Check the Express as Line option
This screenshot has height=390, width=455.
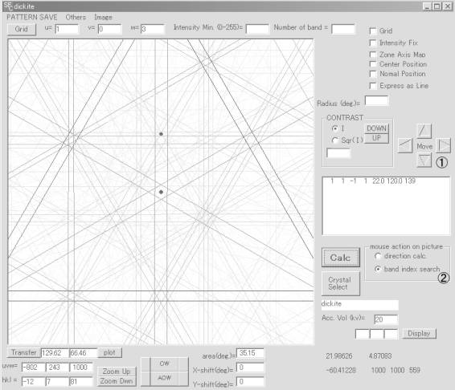[373, 86]
